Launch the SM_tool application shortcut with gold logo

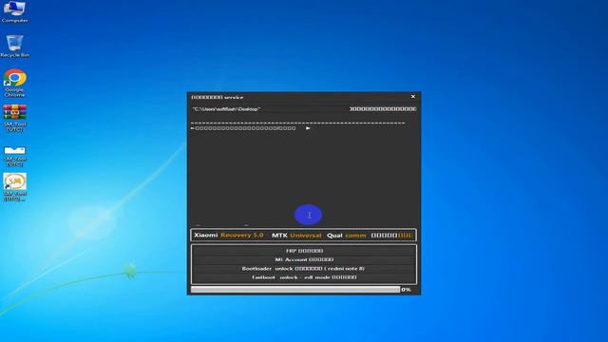click(15, 187)
